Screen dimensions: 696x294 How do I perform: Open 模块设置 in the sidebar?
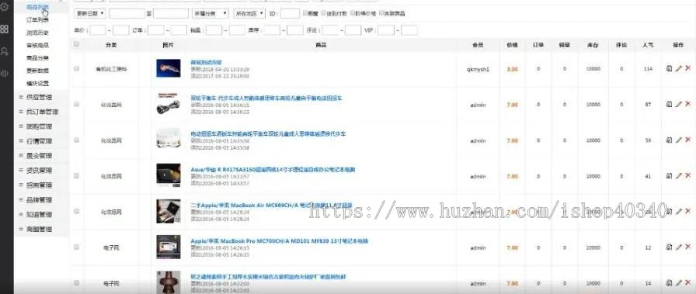[x=38, y=83]
